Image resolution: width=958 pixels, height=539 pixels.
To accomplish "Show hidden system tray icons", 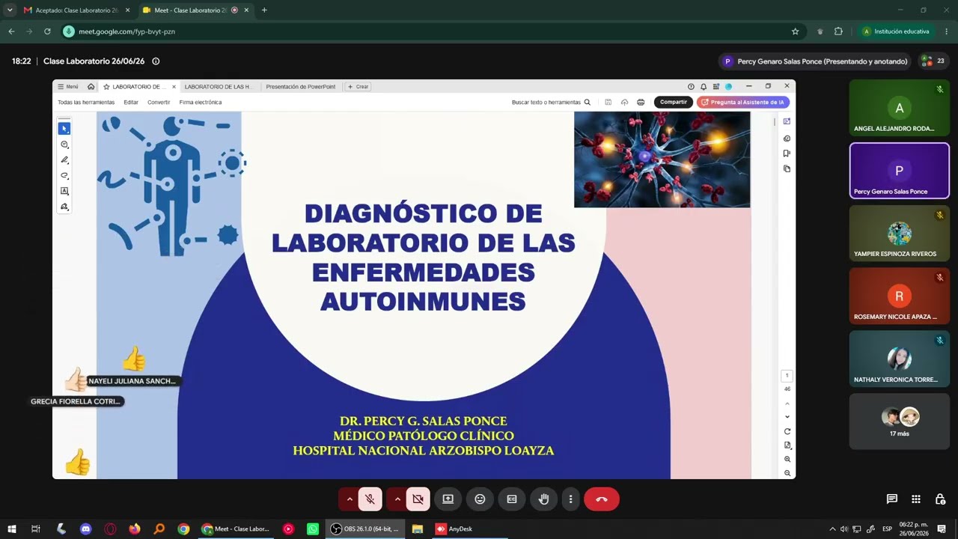I will pyautogui.click(x=832, y=529).
